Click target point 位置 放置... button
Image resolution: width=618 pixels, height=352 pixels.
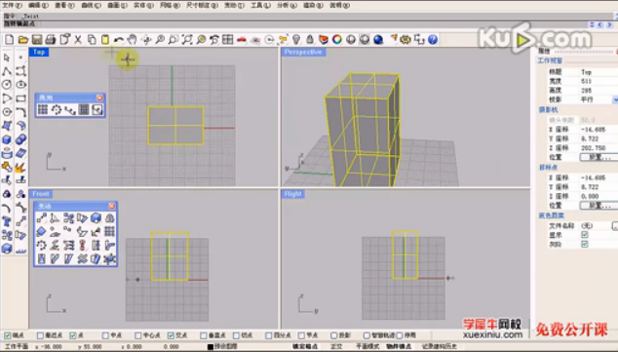click(x=598, y=206)
